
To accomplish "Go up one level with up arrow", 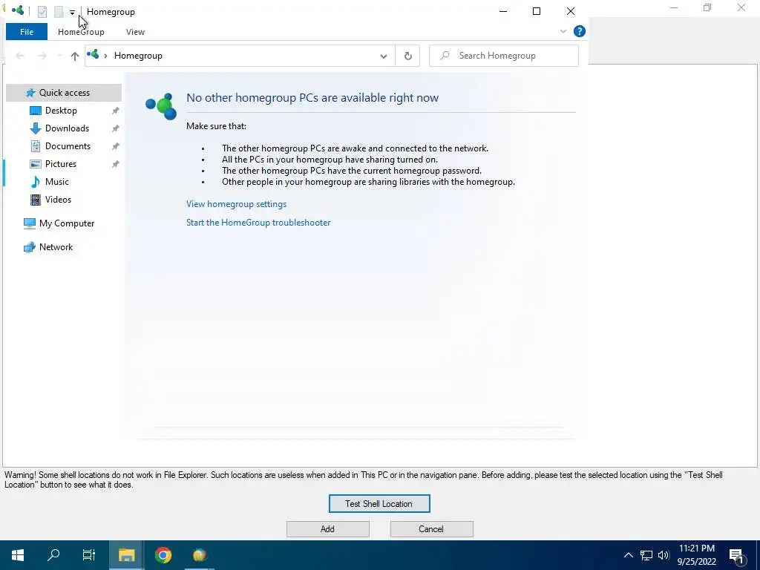I will pos(75,56).
